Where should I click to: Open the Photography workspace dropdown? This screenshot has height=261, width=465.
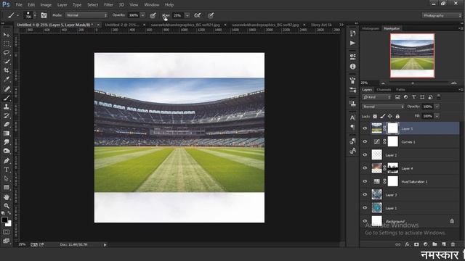point(442,15)
